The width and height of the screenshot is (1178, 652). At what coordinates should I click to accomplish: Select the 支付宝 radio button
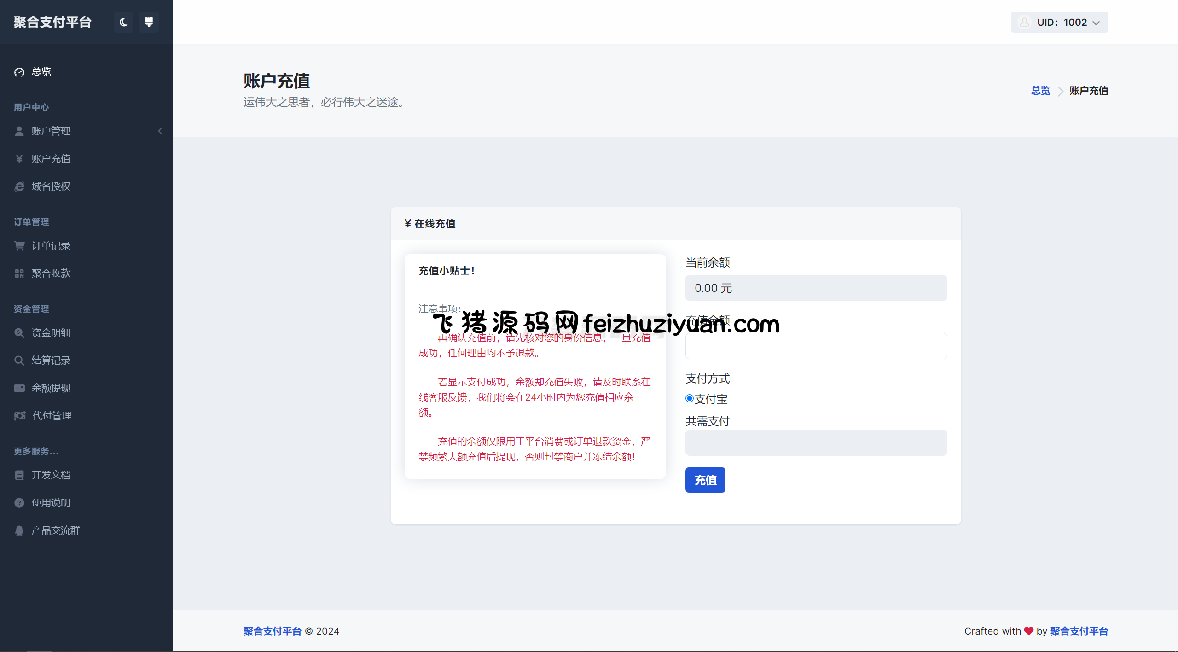tap(690, 399)
